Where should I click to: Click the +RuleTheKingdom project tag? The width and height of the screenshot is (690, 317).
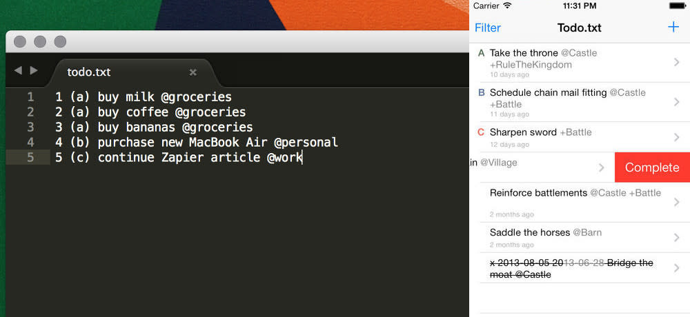pyautogui.click(x=531, y=65)
